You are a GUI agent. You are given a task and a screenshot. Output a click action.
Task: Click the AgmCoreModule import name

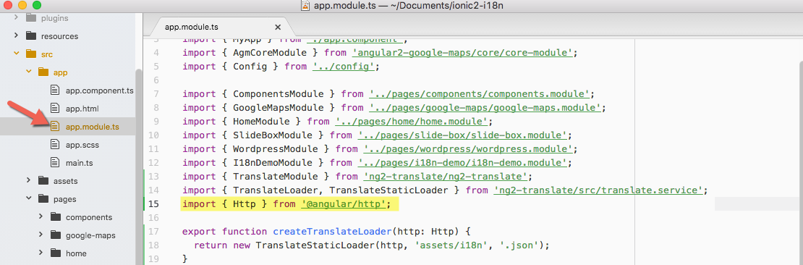point(269,53)
